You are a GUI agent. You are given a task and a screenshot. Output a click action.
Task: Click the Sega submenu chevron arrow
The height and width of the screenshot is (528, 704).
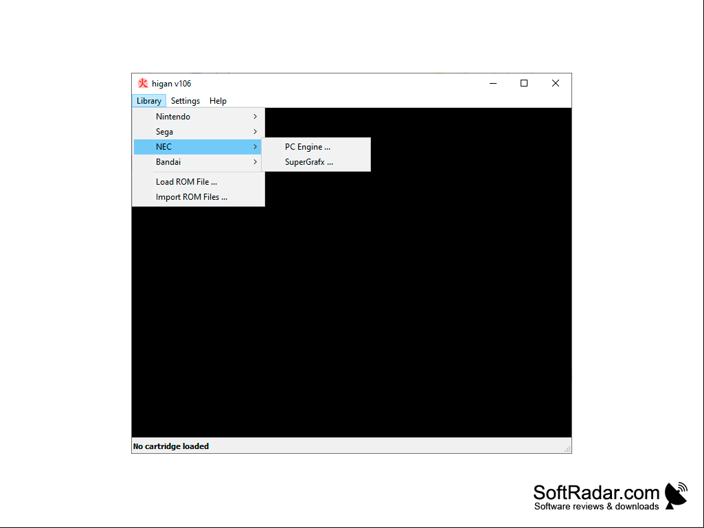click(255, 132)
